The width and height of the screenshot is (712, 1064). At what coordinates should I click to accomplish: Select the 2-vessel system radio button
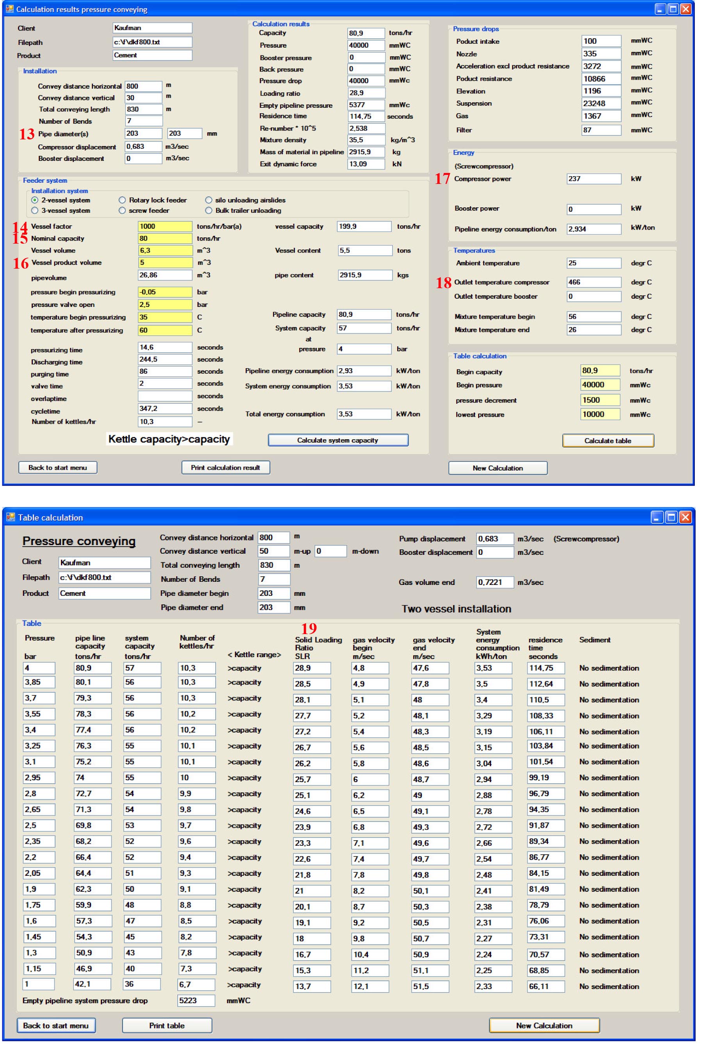coord(35,200)
